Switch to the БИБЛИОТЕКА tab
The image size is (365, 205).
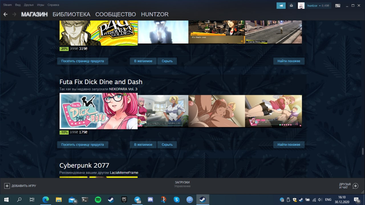(71, 14)
